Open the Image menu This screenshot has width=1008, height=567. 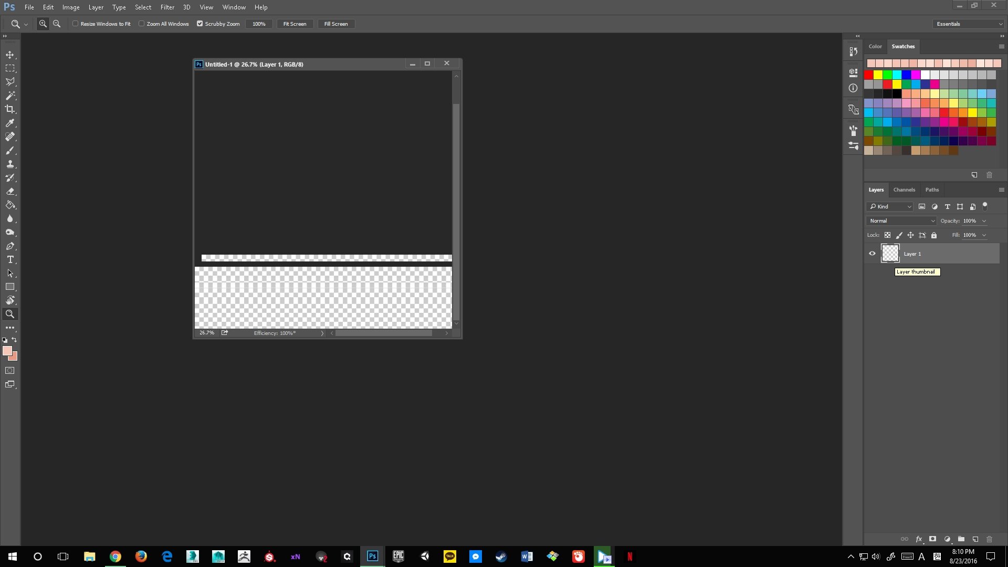coord(71,7)
